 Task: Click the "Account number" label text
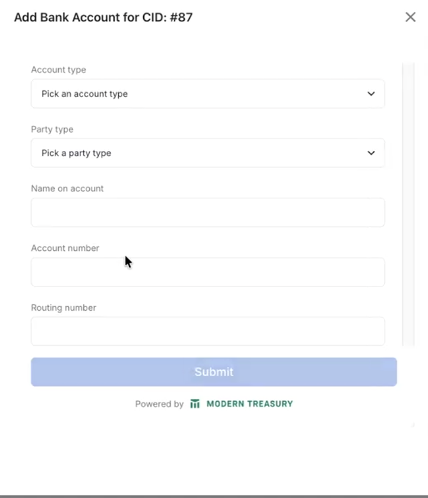point(65,248)
